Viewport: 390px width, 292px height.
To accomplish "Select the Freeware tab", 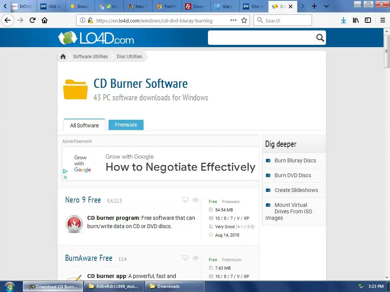I will [126, 125].
